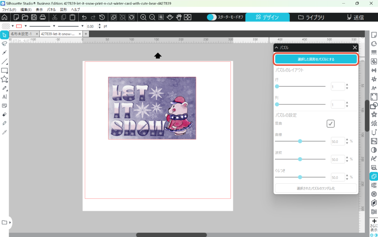Click 選択されたパズルのランダム化 button
Image resolution: width=378 pixels, height=237 pixels.
pyautogui.click(x=316, y=188)
